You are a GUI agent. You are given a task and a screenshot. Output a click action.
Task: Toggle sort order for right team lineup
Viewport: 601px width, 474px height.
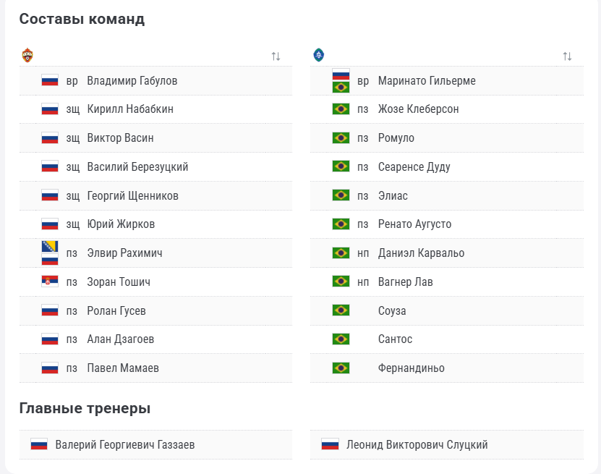[567, 56]
